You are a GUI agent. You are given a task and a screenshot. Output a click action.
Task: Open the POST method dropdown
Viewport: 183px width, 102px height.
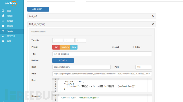pyautogui.click(x=63, y=60)
